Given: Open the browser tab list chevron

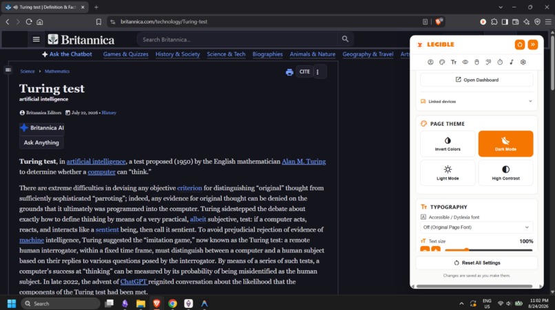Looking at the screenshot, I should tap(501, 7).
